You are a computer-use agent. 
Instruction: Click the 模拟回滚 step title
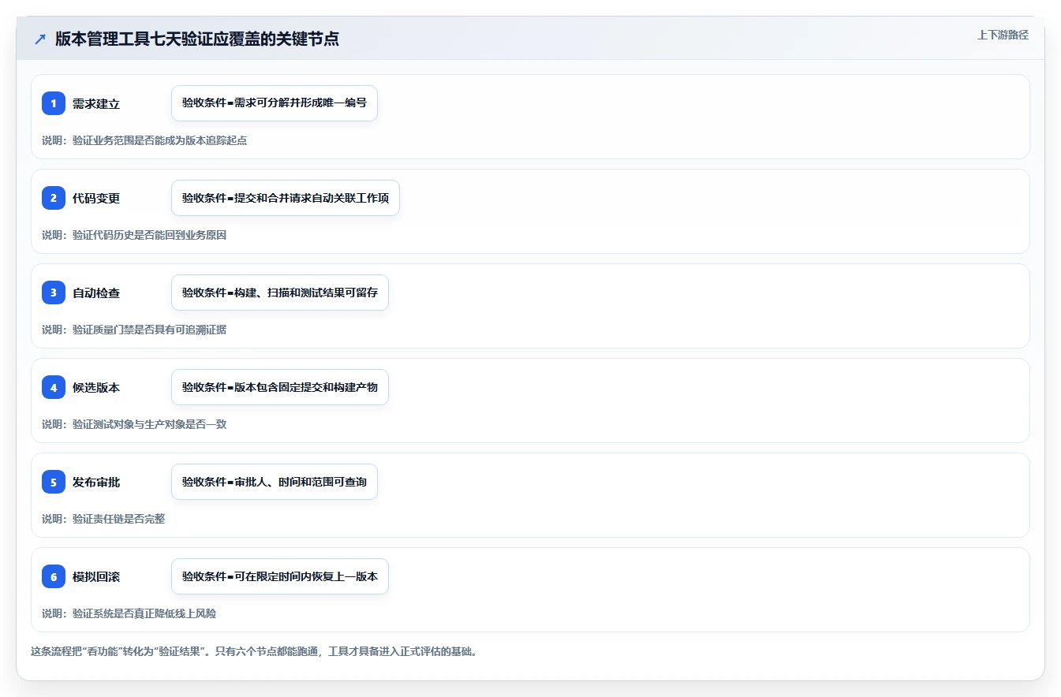tap(96, 576)
